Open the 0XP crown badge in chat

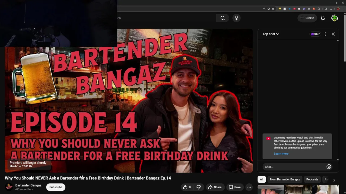point(315,34)
